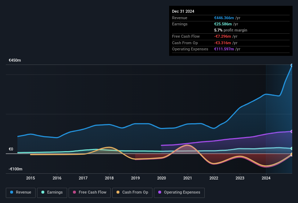Click the 2019 x-axis label
This screenshot has height=203, width=298.
pyautogui.click(x=135, y=178)
